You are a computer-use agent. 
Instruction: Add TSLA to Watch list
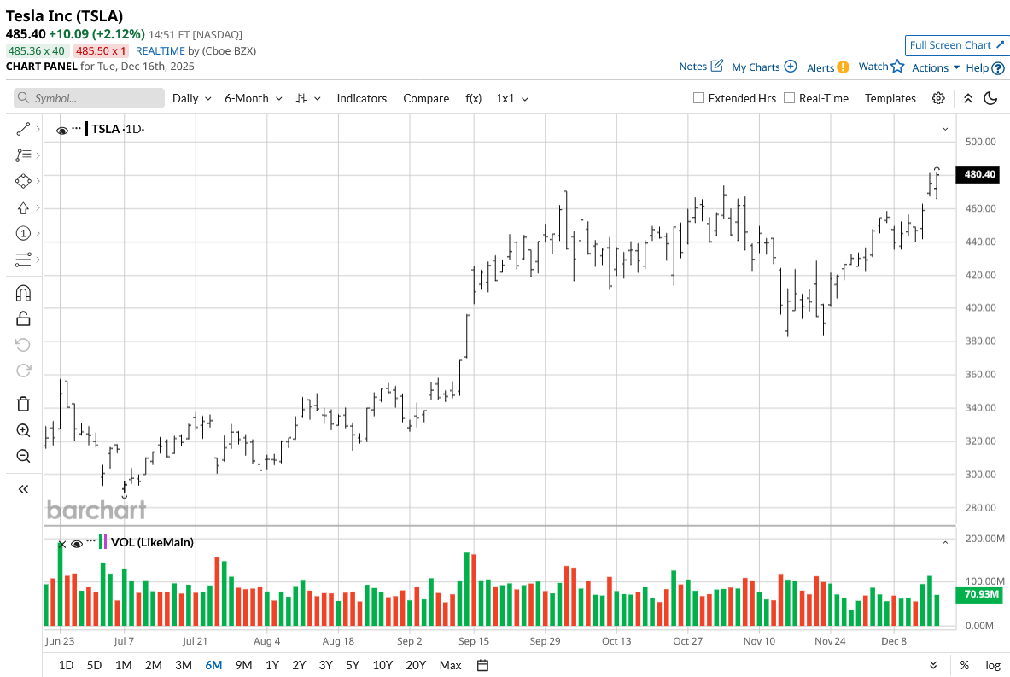pos(881,67)
